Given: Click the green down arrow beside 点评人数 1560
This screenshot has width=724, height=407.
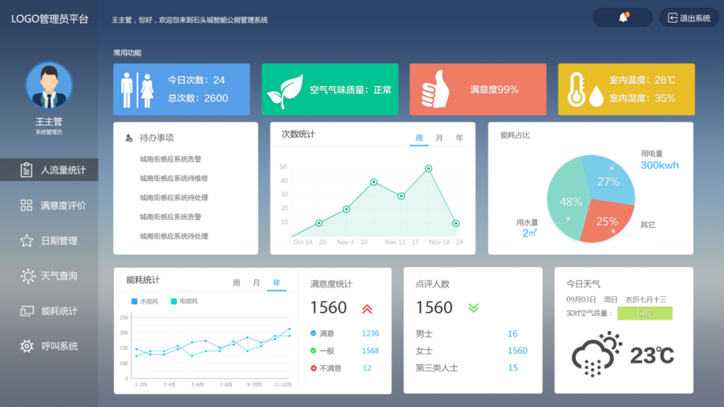Looking at the screenshot, I should point(473,308).
